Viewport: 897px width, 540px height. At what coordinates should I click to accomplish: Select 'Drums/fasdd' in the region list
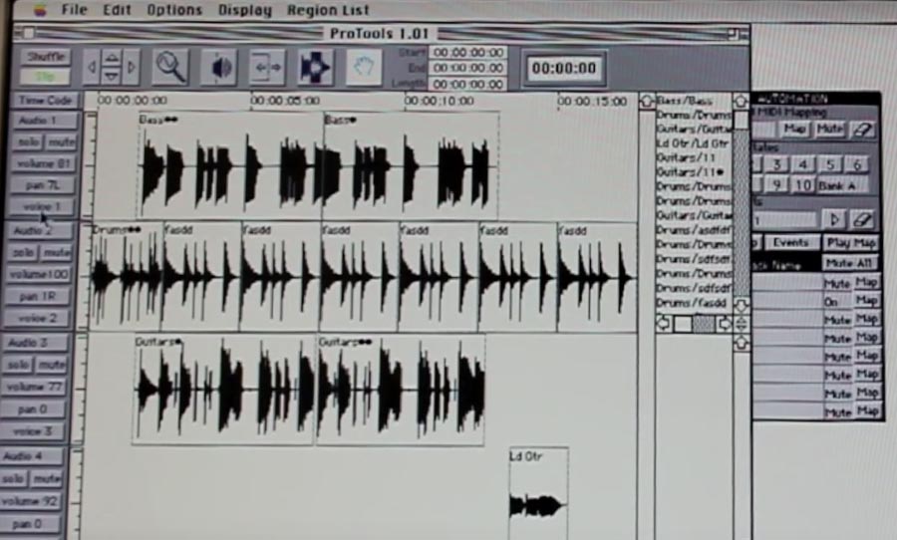[x=691, y=303]
